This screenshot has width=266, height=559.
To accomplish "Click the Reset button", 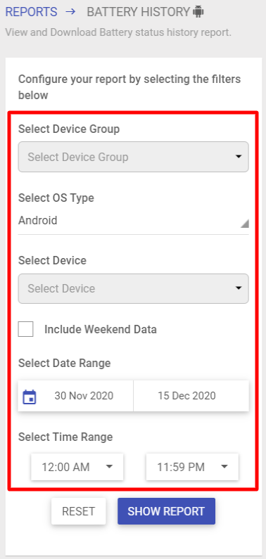I will pyautogui.click(x=78, y=511).
